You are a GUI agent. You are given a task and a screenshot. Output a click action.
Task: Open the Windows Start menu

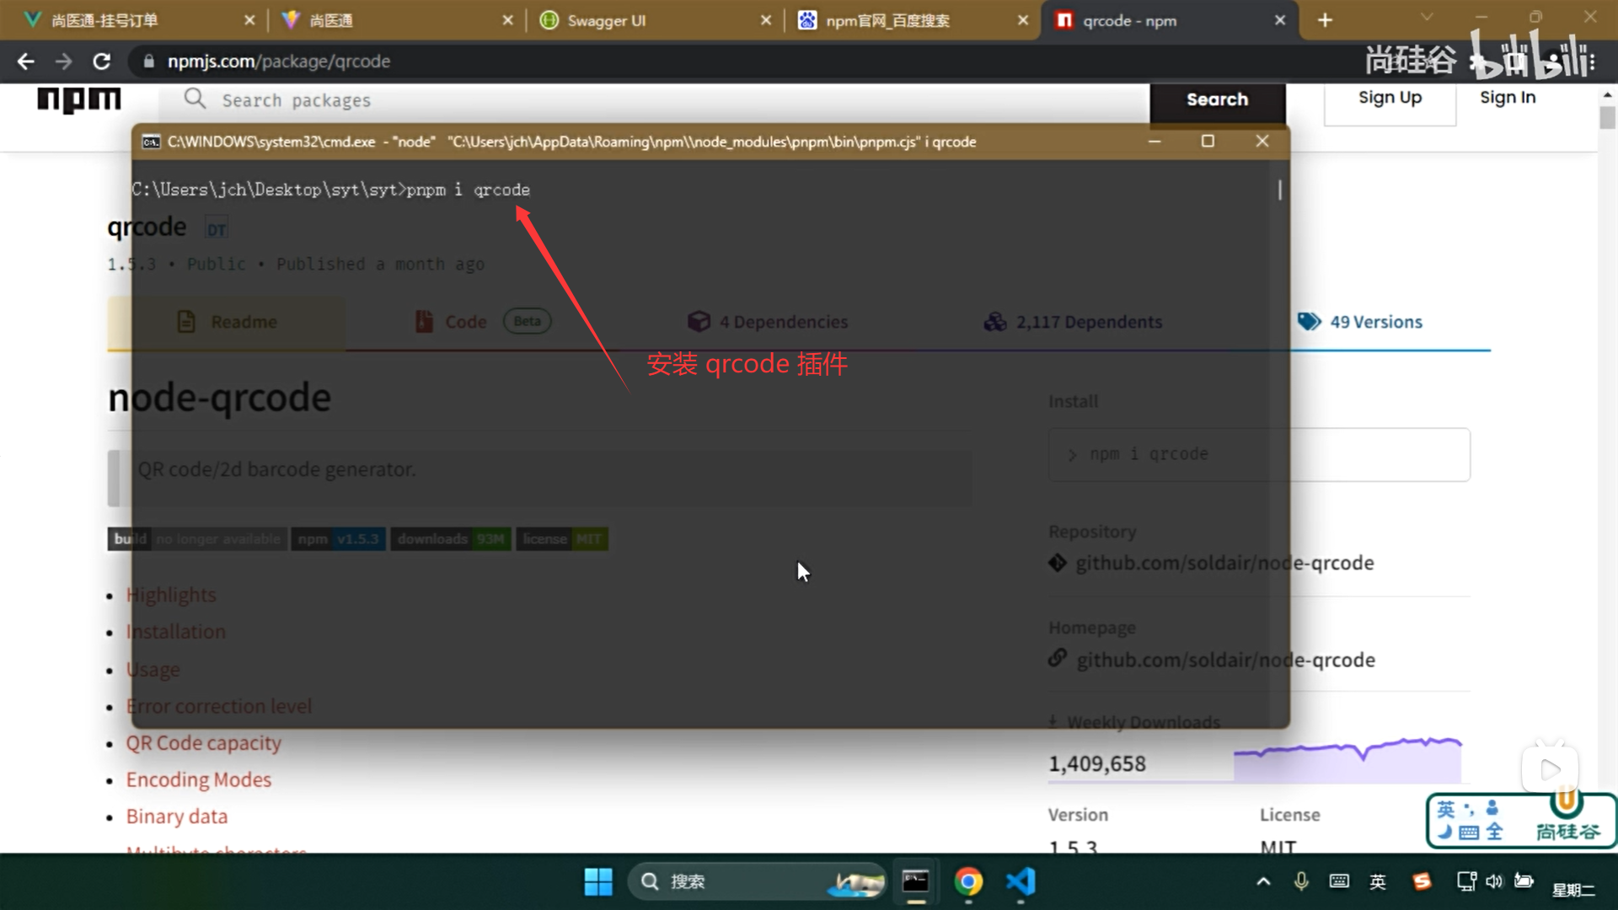point(598,882)
